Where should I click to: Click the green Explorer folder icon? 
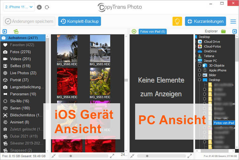pos(223,31)
